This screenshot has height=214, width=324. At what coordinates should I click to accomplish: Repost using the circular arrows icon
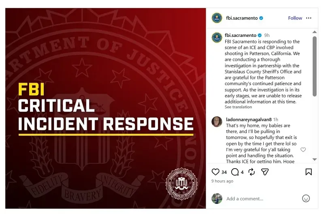click(x=252, y=172)
